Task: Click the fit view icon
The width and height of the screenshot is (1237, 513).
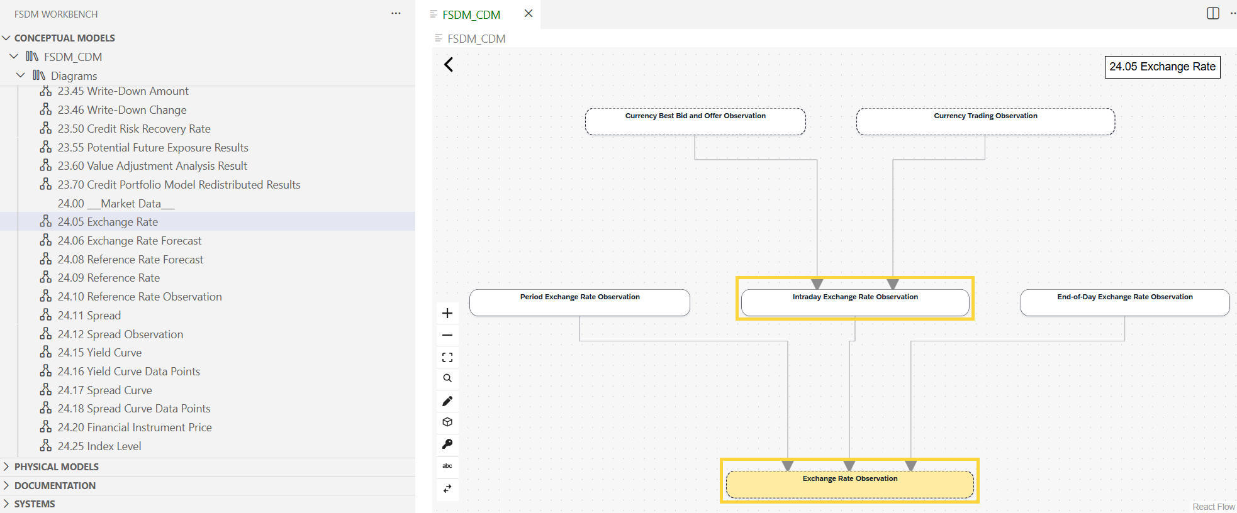Action: 447,357
